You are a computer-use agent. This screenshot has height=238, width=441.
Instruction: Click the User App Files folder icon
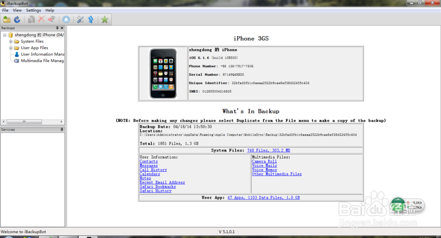[x=17, y=48]
